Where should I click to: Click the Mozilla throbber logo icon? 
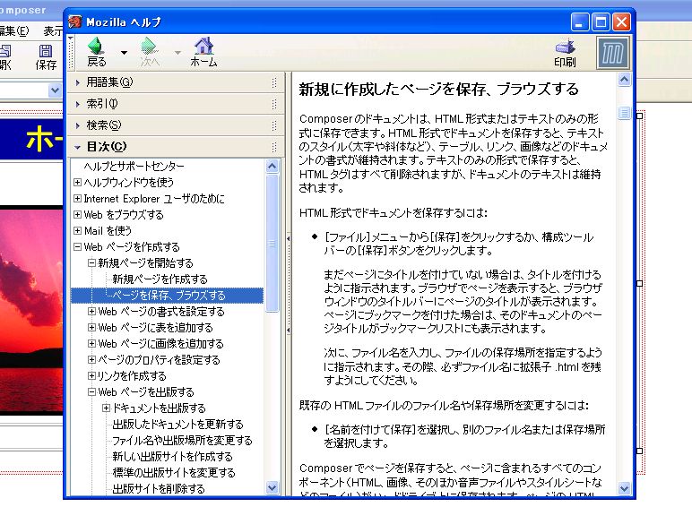(x=612, y=53)
